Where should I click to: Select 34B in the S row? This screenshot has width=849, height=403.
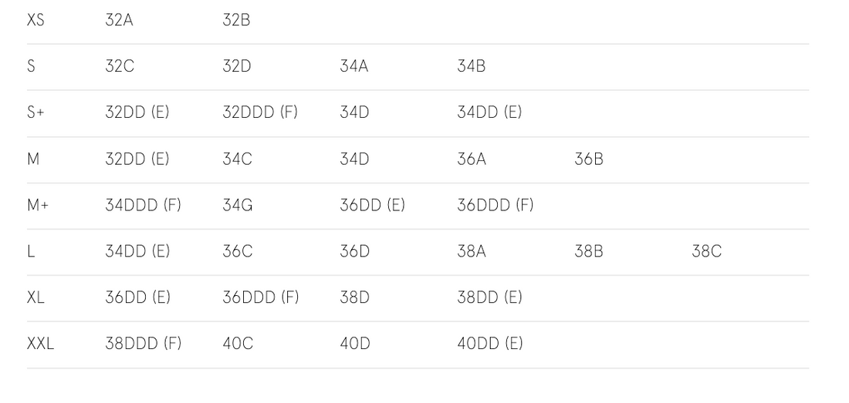[x=471, y=66]
